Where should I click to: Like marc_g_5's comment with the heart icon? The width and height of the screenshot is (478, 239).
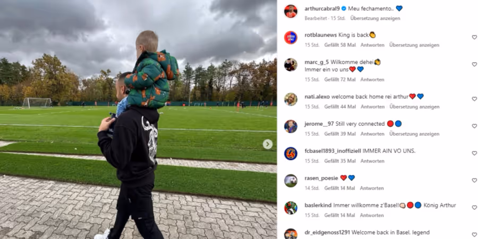(474, 64)
